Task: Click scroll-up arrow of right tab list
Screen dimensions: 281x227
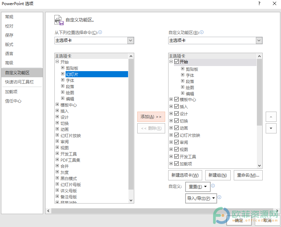Action: [x=259, y=56]
